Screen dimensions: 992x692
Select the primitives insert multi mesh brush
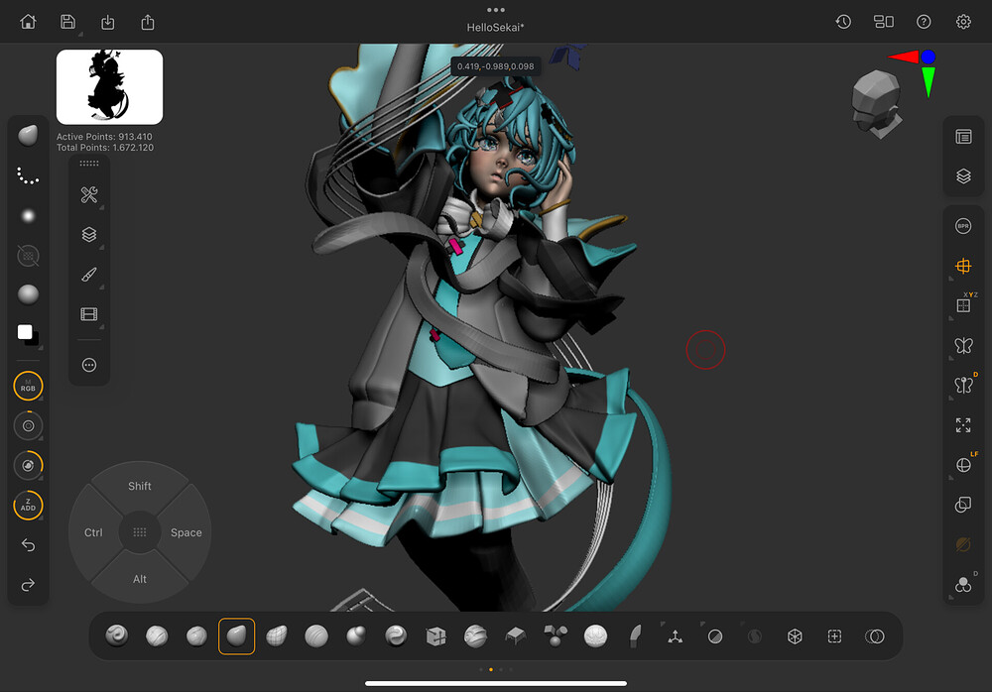pos(556,635)
